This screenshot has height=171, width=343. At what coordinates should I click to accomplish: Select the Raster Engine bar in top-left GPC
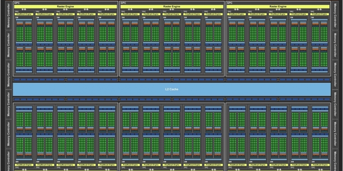click(65, 7)
